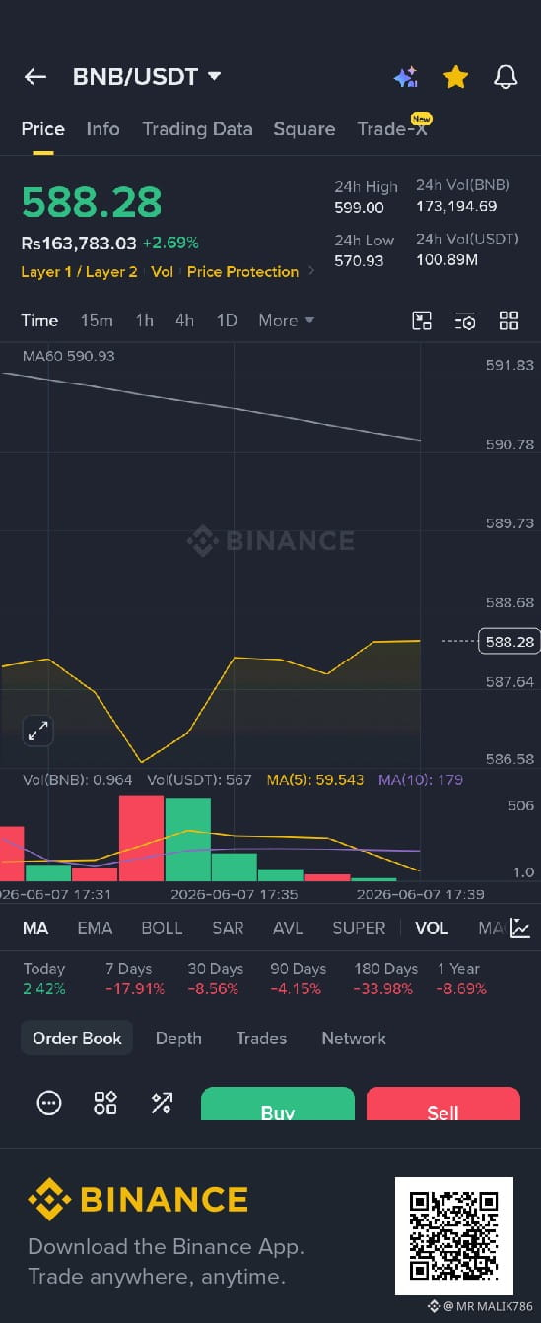Switch to the Network tab

[354, 1038]
